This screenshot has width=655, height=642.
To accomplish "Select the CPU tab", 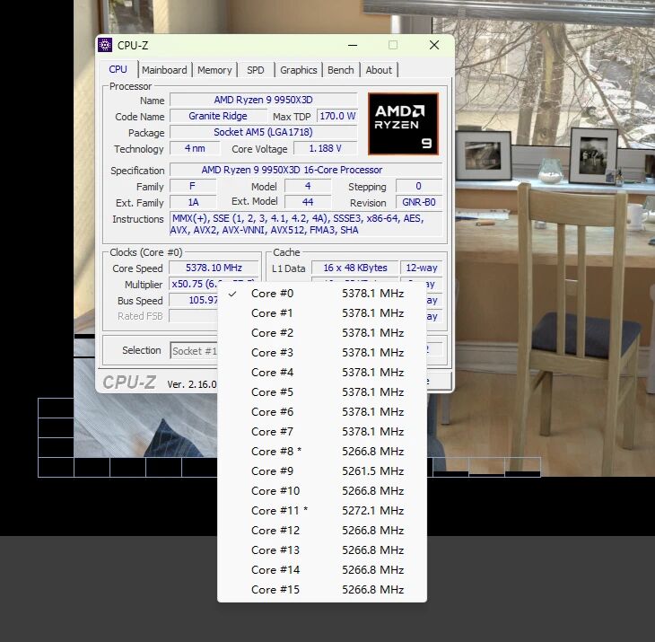I will click(118, 69).
